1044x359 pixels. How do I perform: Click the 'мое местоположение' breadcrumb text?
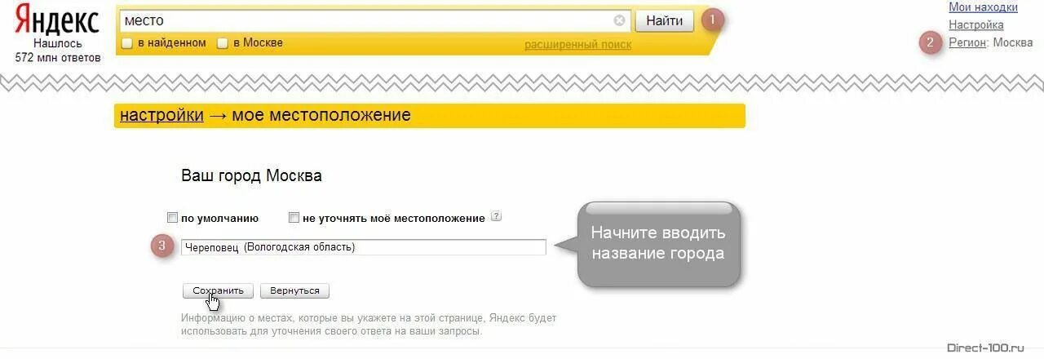321,115
